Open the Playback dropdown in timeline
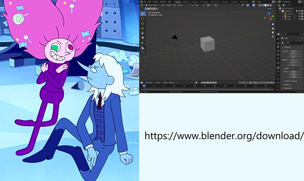 [150, 83]
